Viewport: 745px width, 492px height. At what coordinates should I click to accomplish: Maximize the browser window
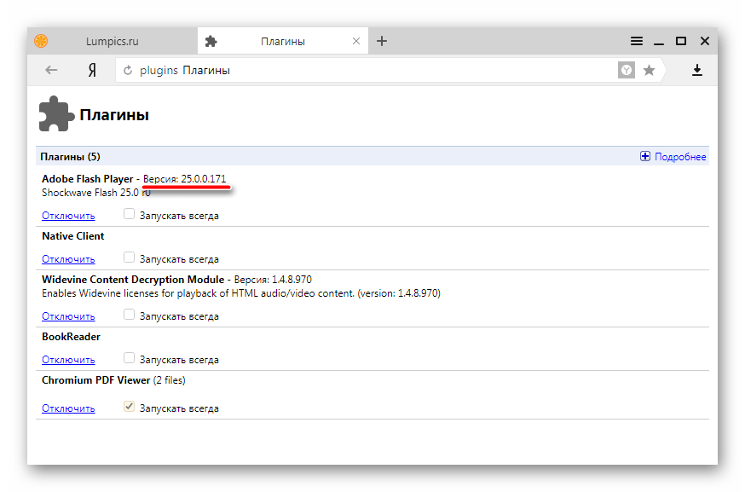pos(681,41)
